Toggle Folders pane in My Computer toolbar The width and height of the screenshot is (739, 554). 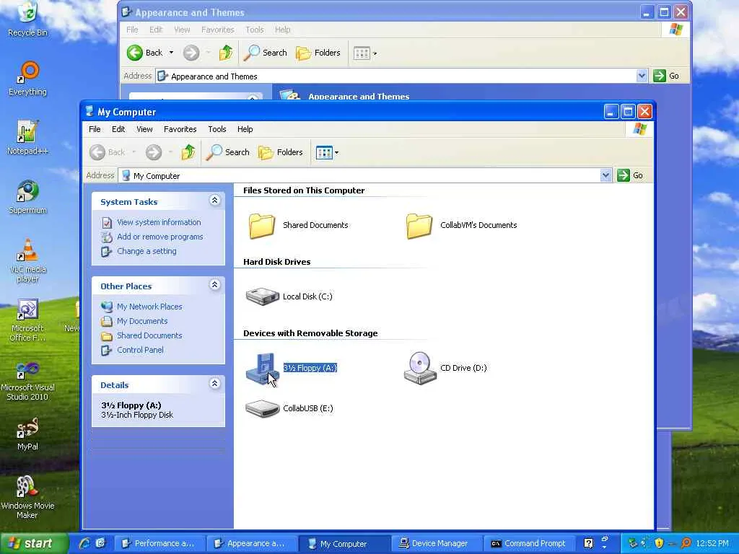pyautogui.click(x=281, y=152)
